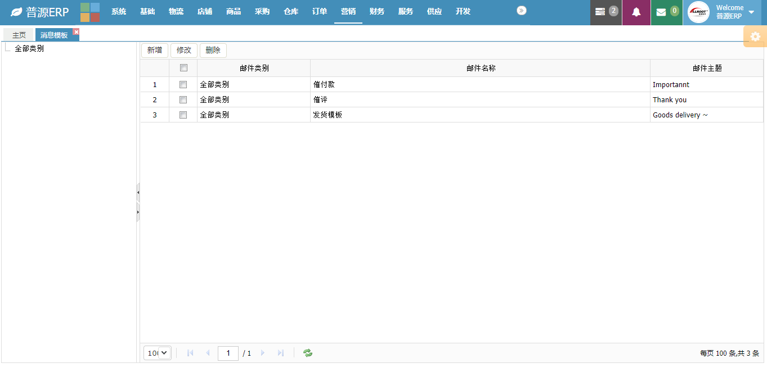
Task: Go to last page in pager
Action: point(280,353)
